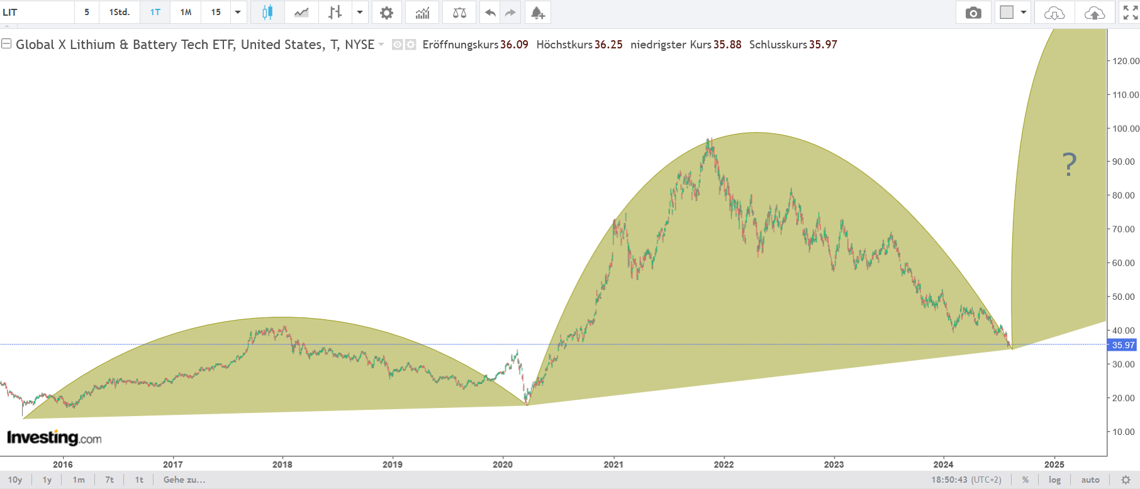Set chart range to 10y

click(15, 480)
